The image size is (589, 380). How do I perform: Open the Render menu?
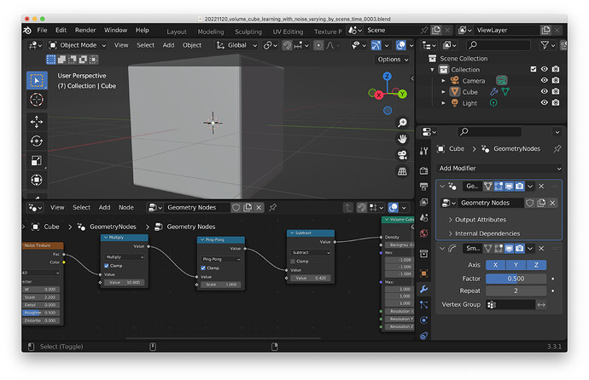[85, 30]
